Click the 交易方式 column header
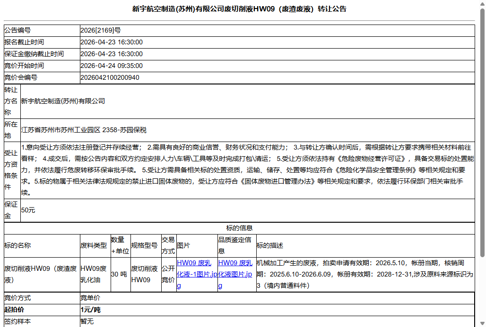Viewport: 486px width, 327px height. [x=169, y=246]
